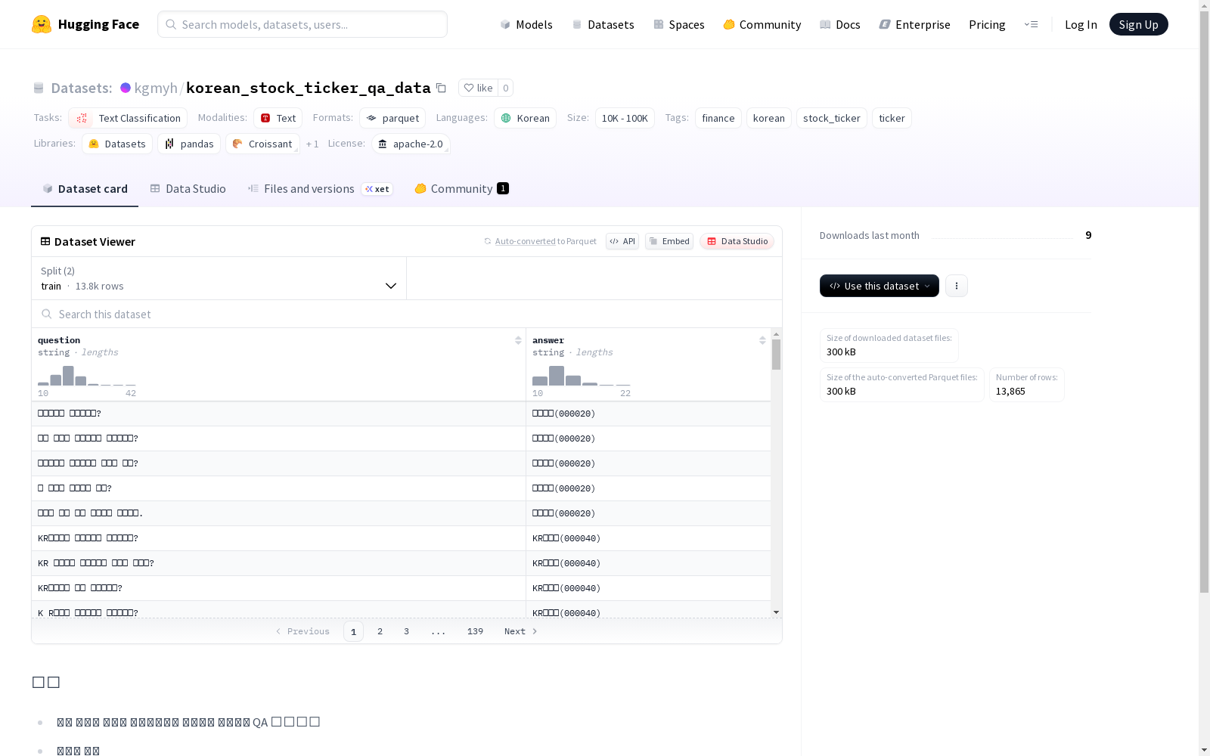
Task: Open Enterprise in the top navigation
Action: 914,24
